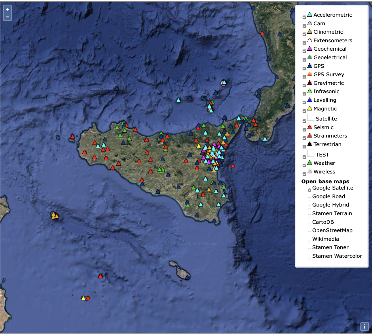Click the cyan accelerometric marker near Alicudi
Viewport: 372px width, 334px height.
click(178, 100)
